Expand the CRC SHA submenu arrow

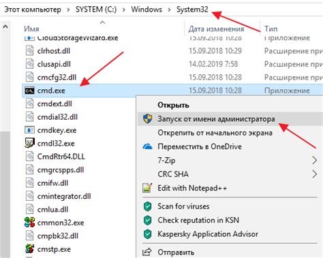pos(315,174)
